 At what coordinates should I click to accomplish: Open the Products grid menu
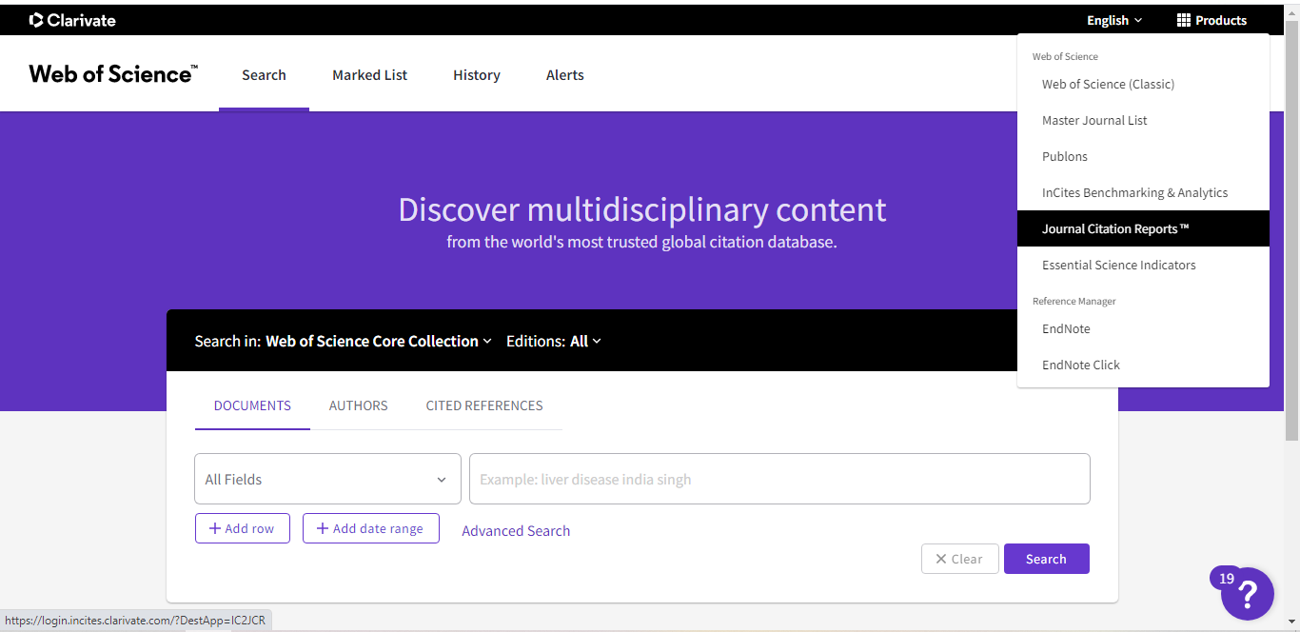1211,19
